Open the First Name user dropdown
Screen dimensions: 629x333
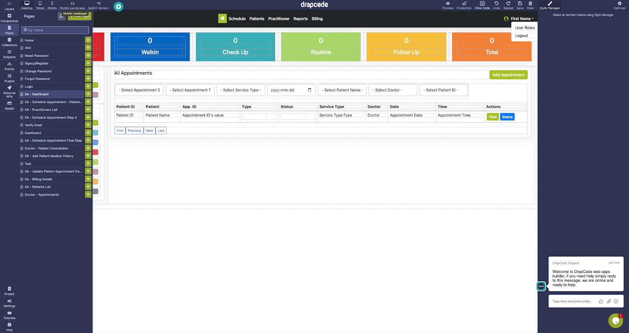tap(519, 18)
